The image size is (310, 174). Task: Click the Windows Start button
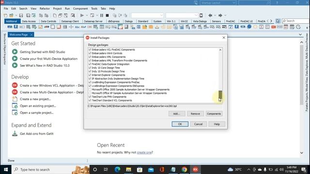coord(6,170)
